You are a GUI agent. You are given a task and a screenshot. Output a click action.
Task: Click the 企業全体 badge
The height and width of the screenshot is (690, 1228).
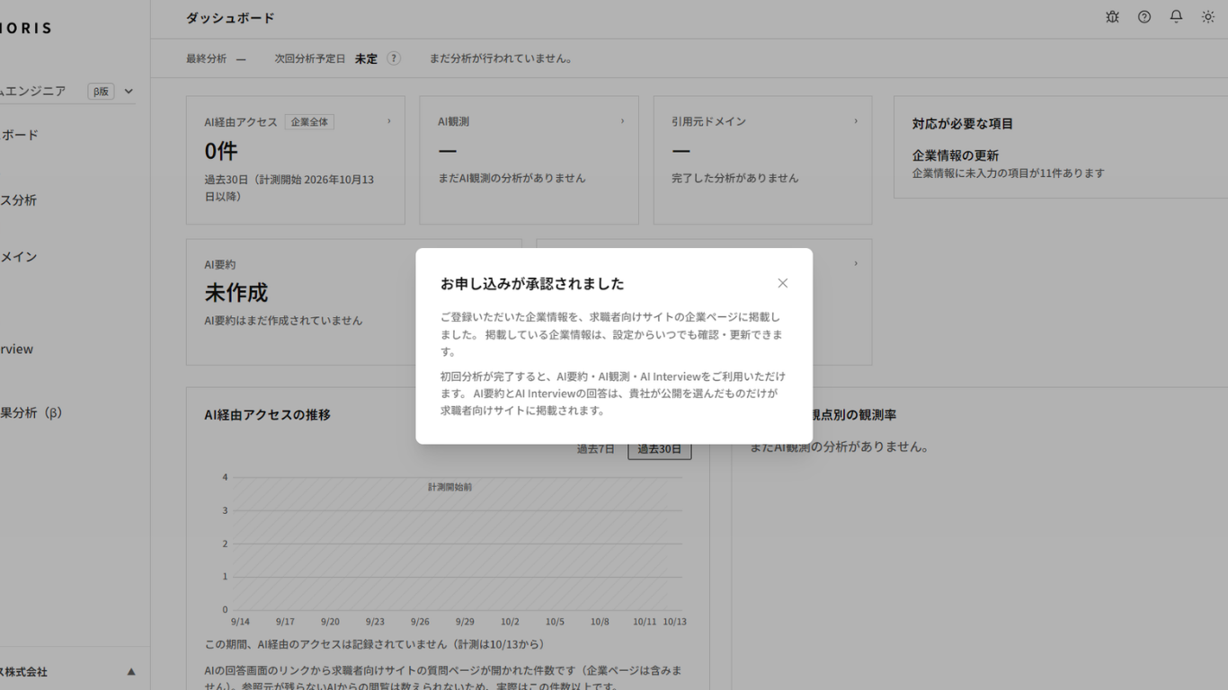309,122
